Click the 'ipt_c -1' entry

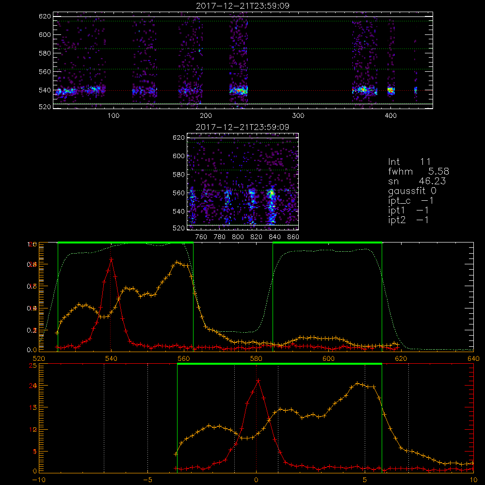point(410,201)
